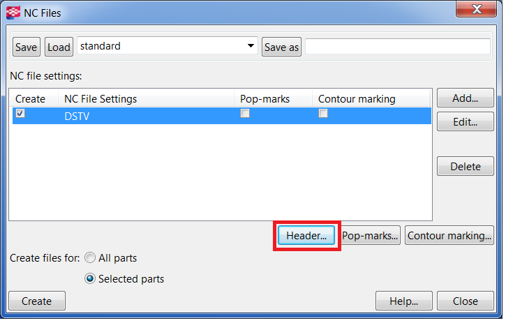
Task: Enable Pop-marks checkbox for DSTV row
Action: [245, 114]
